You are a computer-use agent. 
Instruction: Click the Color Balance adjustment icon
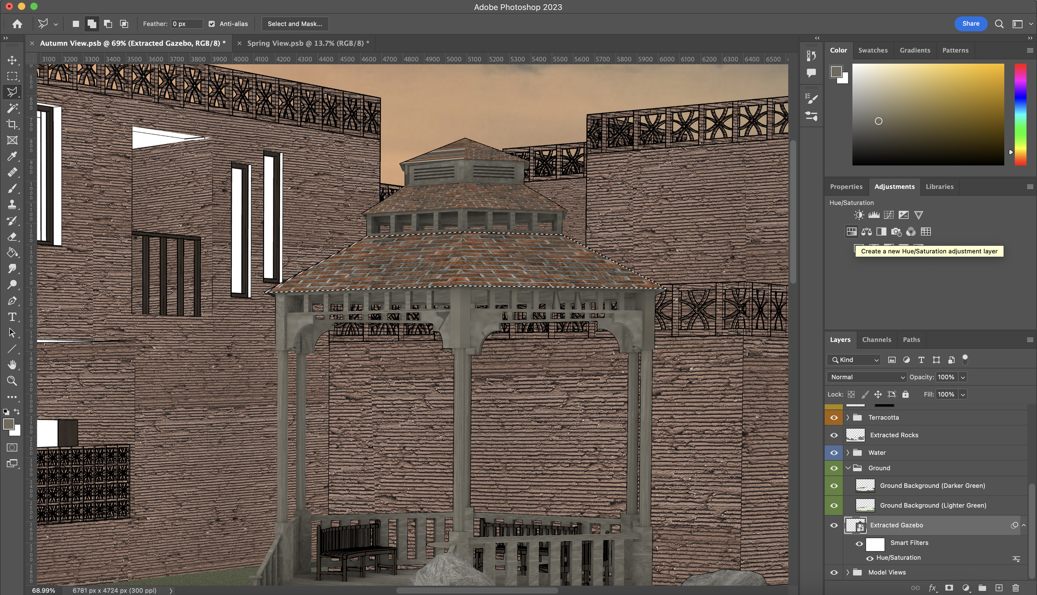click(867, 232)
